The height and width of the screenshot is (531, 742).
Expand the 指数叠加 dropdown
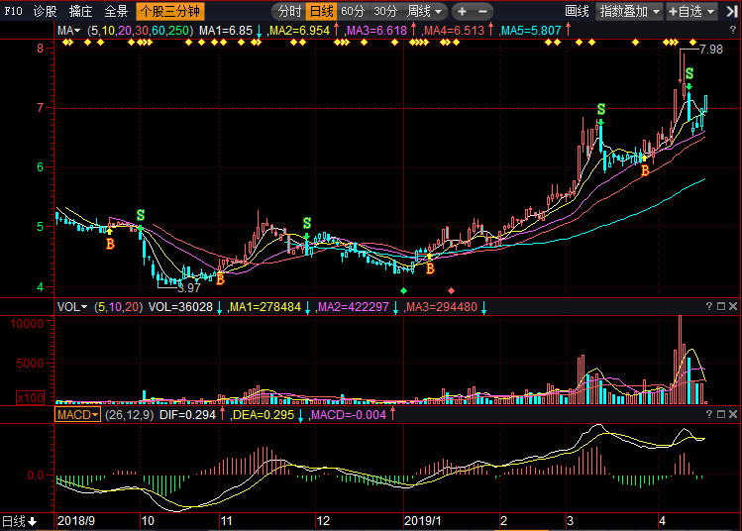(629, 11)
